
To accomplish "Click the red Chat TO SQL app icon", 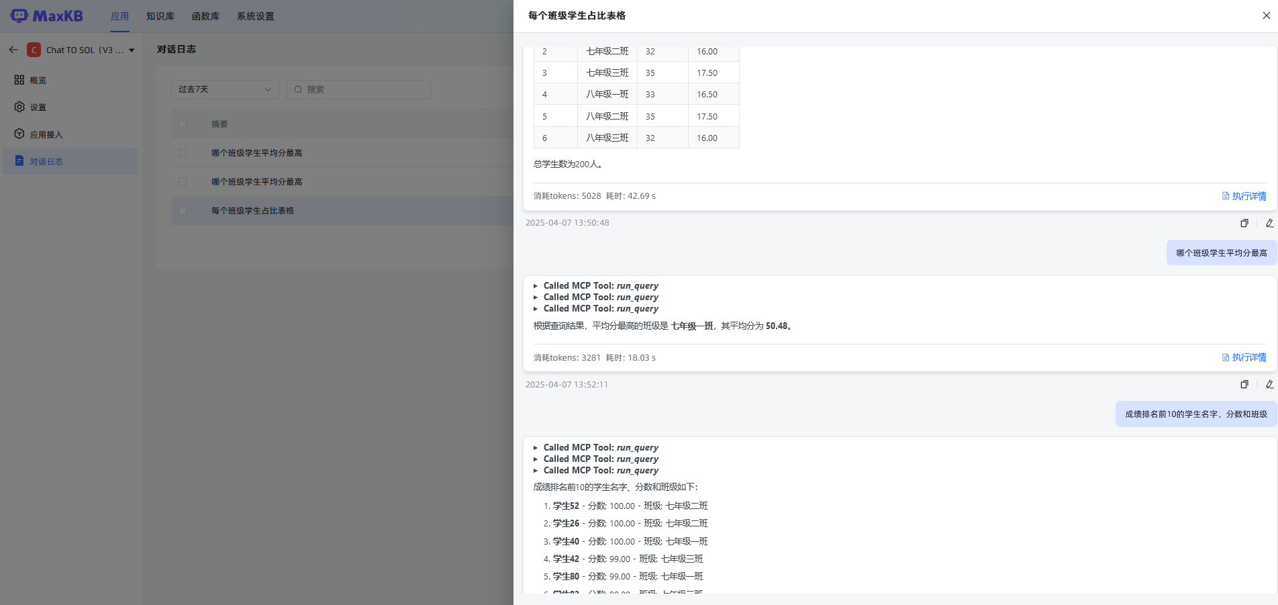I will pyautogui.click(x=34, y=50).
